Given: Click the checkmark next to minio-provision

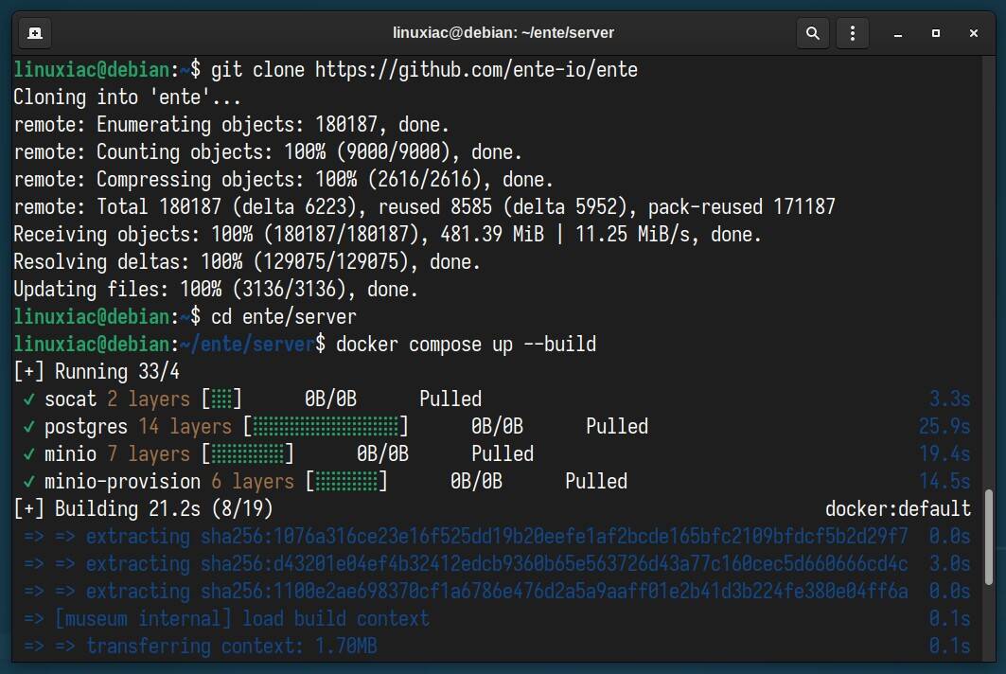Looking at the screenshot, I should point(29,482).
